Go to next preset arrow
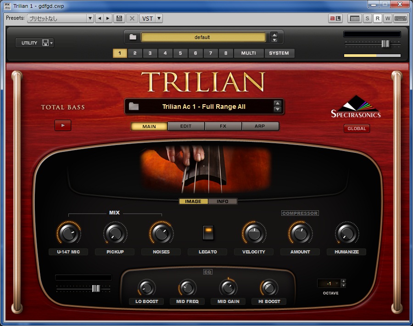Image resolution: width=413 pixels, height=326 pixels. pos(108,18)
